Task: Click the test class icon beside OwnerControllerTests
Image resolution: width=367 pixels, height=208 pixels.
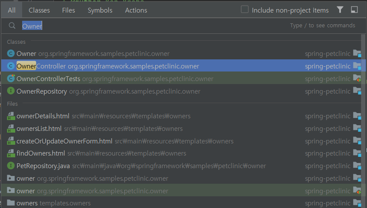Action: tap(11, 78)
